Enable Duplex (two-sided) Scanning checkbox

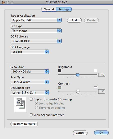(x=31, y=99)
